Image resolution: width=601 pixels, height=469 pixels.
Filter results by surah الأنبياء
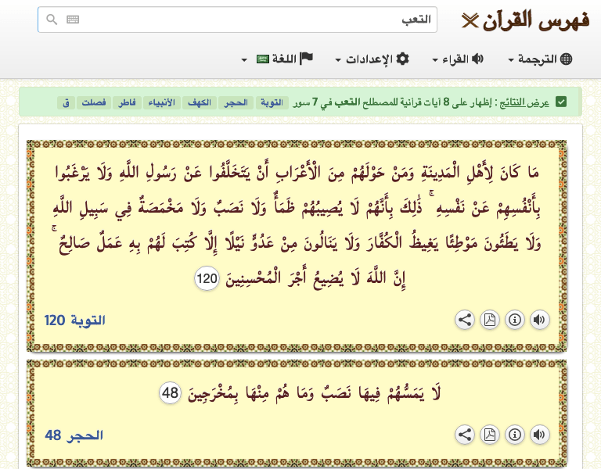[163, 102]
